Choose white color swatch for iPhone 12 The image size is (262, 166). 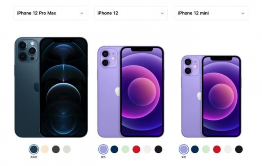(x=148, y=149)
